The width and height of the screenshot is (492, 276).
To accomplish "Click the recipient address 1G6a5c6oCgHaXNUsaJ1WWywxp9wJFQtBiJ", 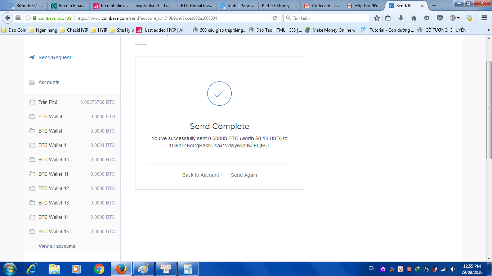I will [x=219, y=146].
